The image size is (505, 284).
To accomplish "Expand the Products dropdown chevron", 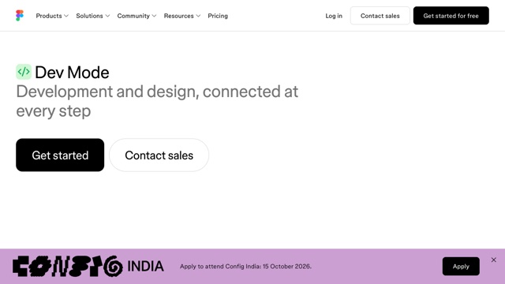I will pos(66,16).
